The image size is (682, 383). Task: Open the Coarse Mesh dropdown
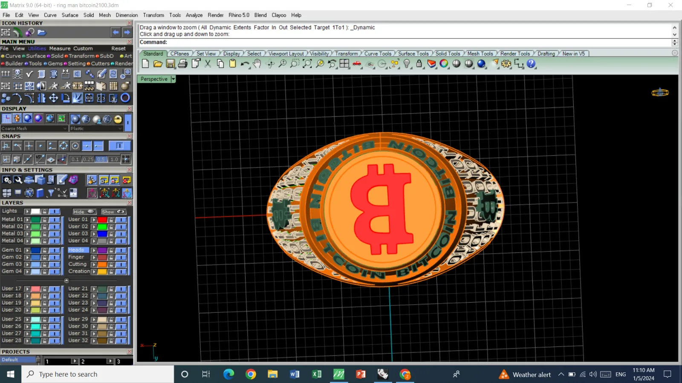(x=34, y=129)
